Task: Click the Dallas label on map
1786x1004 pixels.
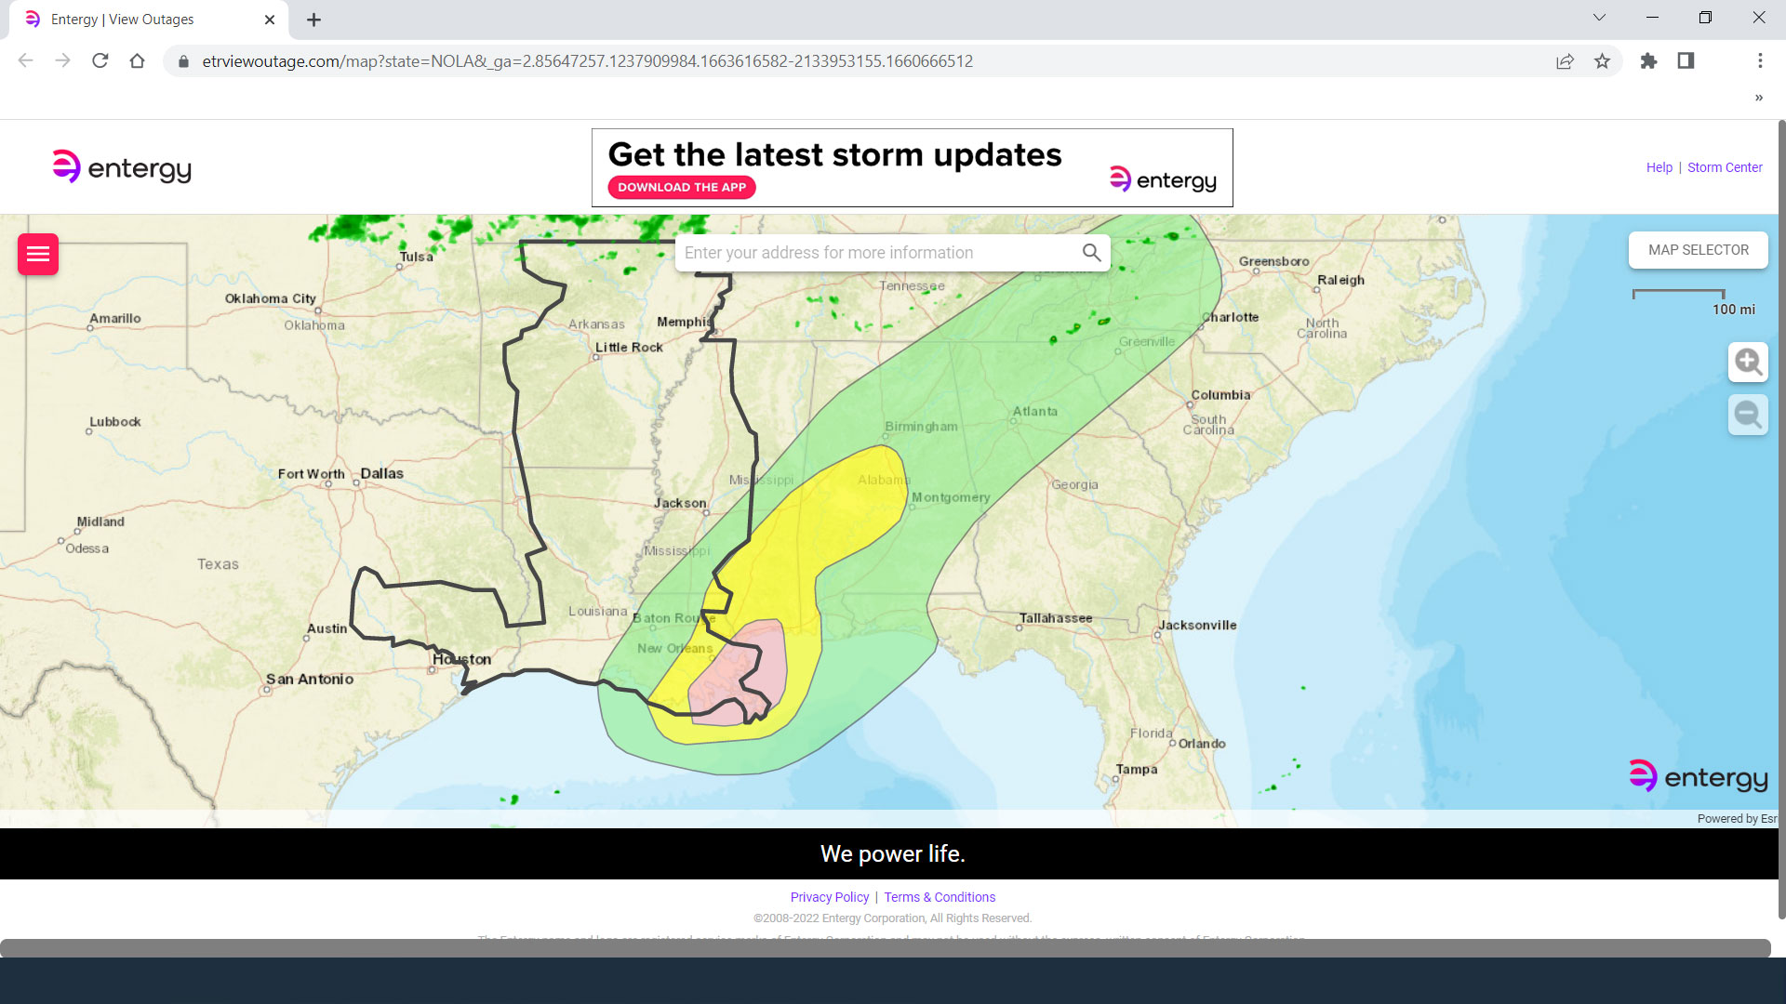Action: [382, 473]
